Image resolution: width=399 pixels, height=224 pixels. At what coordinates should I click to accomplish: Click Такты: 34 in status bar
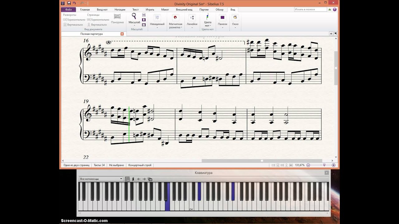(x=99, y=165)
